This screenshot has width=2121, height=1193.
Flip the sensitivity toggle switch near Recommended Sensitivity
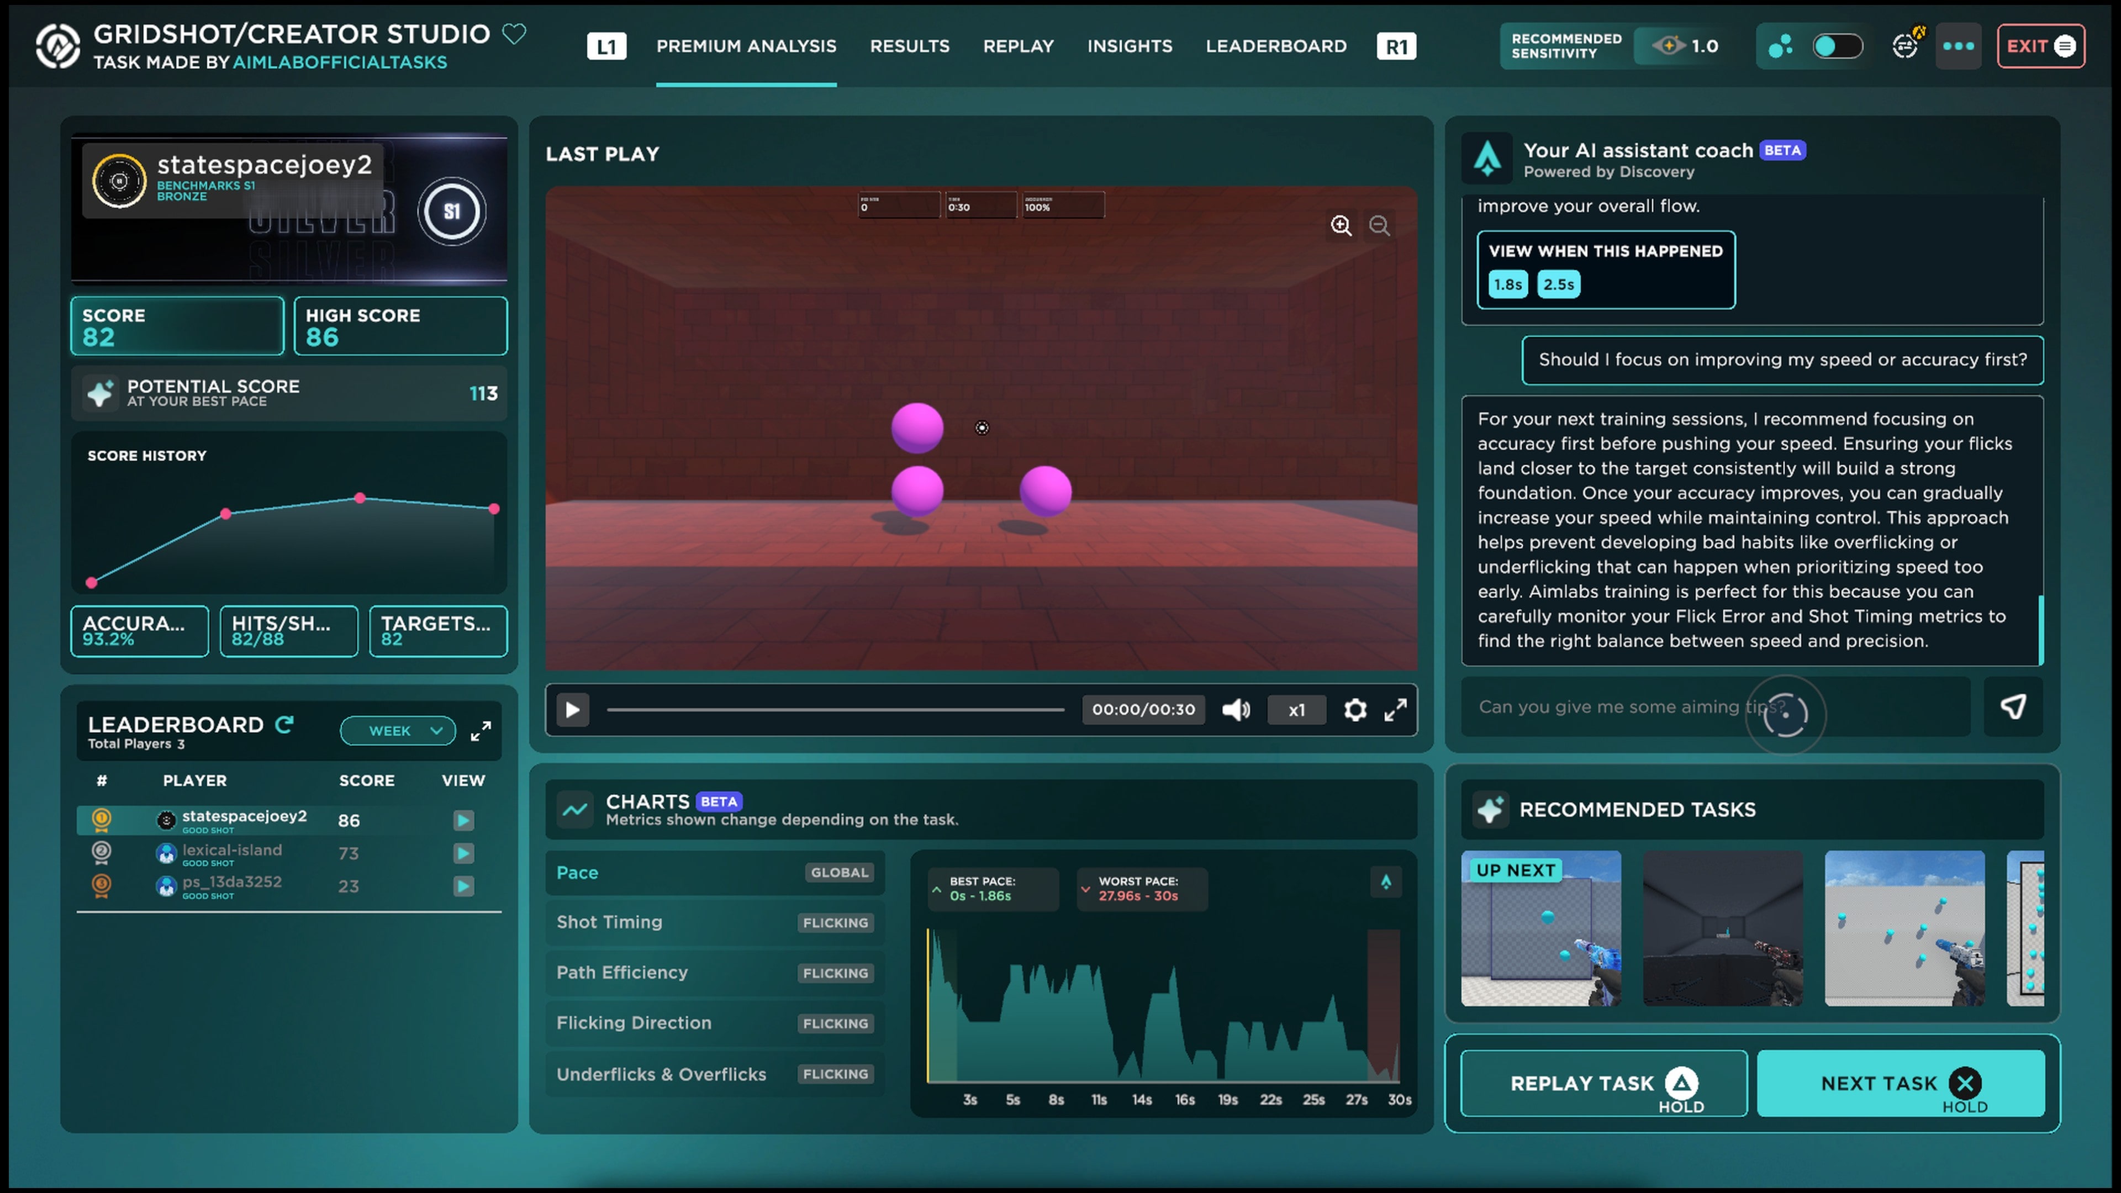coord(1839,47)
